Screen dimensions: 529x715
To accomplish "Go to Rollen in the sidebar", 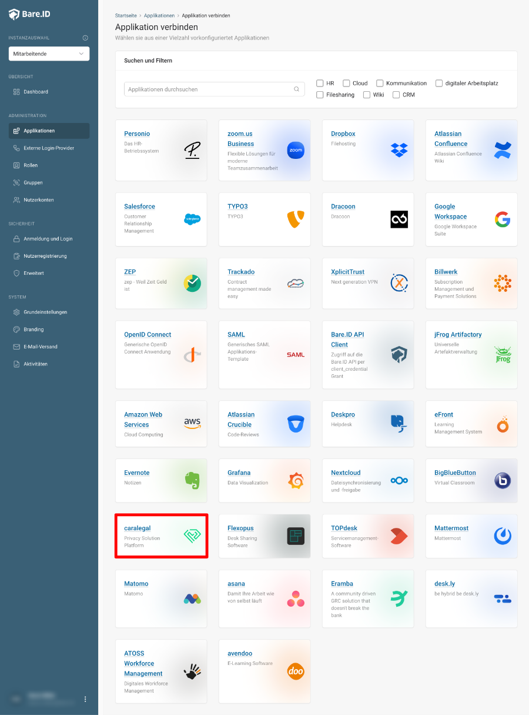I will click(49, 165).
